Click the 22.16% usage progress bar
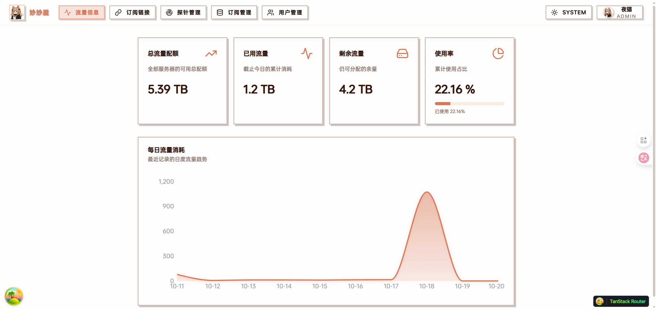Screen dimensions: 656x310 (x=469, y=104)
